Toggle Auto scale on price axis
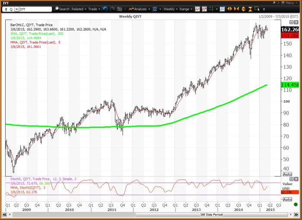Viewport: 302px width, 220px height. coord(287,174)
